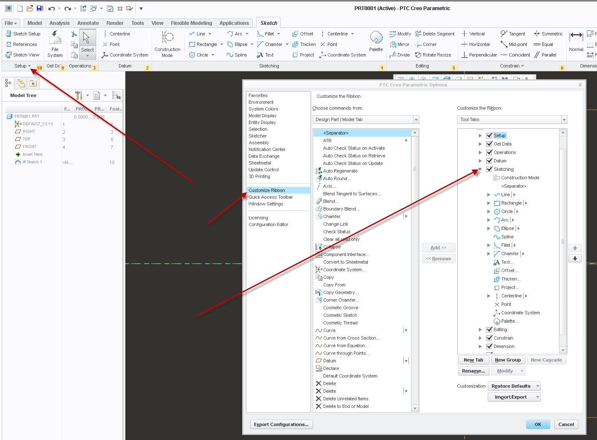Viewport: 597px width, 440px height.
Task: Uncheck the Operations group checkbox
Action: (489, 152)
